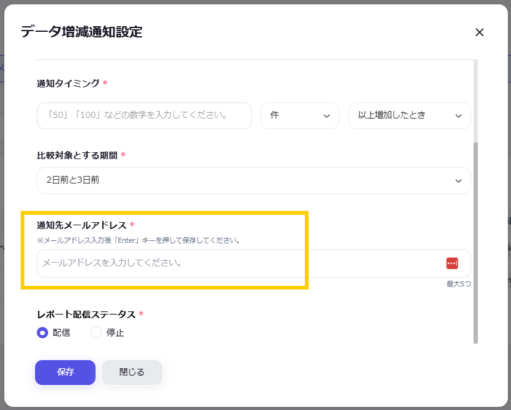Click the dialog's vertical scrollbar
This screenshot has width=511, height=410.
(x=475, y=243)
